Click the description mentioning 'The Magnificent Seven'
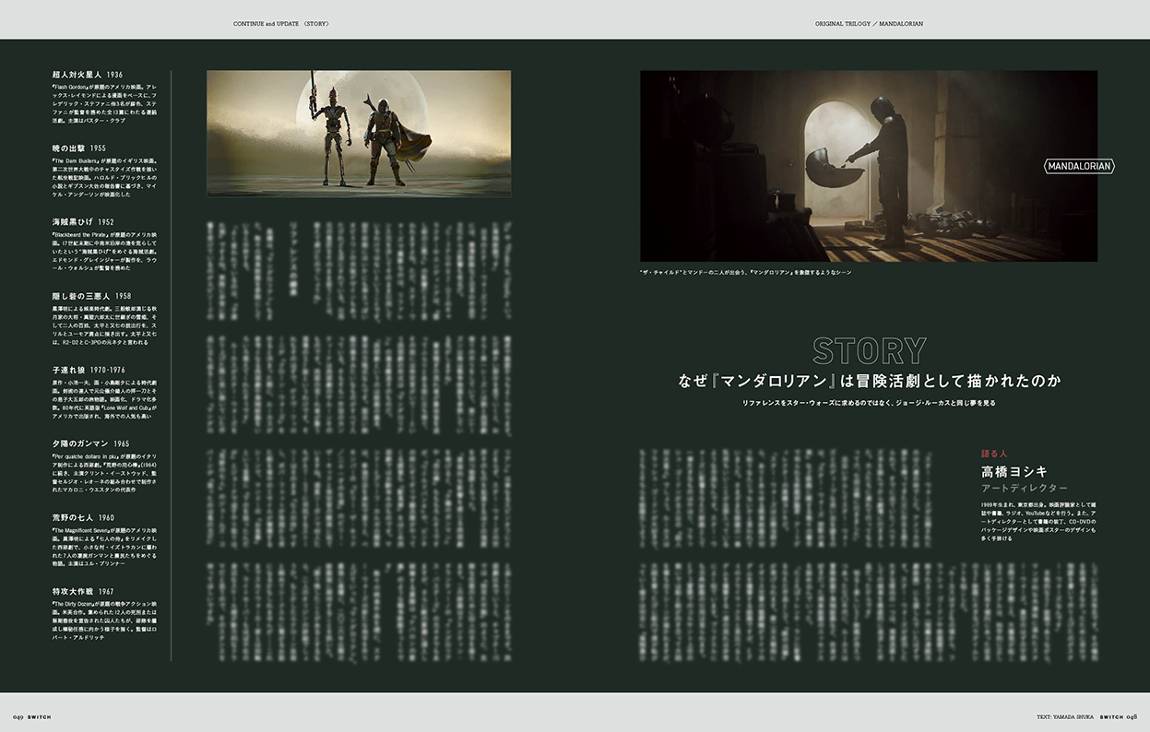Screen dimensions: 1150x732 [105, 547]
